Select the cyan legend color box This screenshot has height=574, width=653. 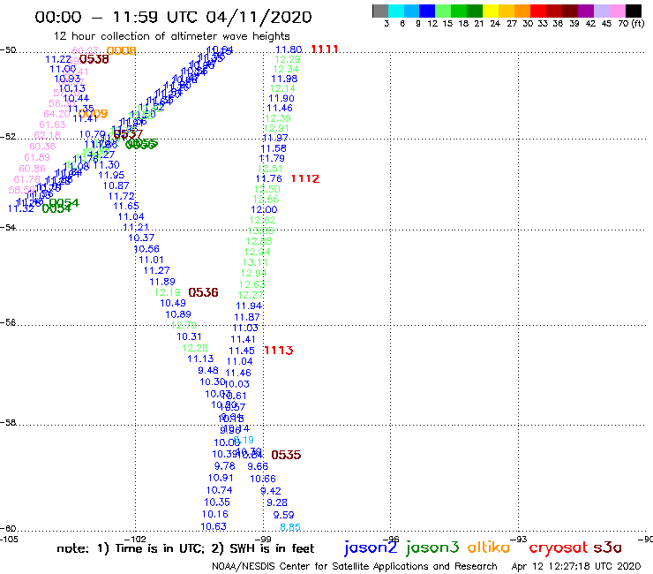(x=396, y=11)
